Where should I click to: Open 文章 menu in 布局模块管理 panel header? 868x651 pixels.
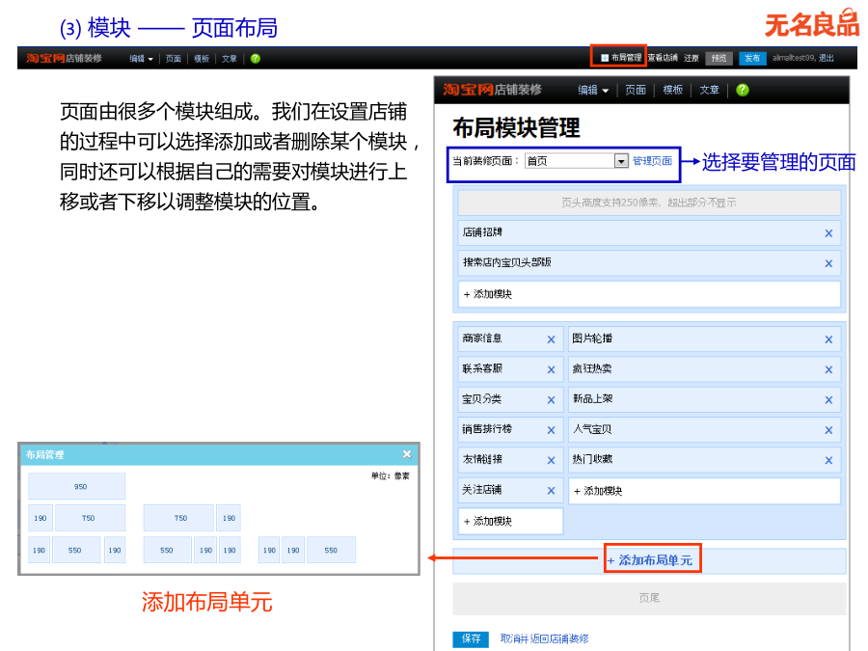(709, 90)
